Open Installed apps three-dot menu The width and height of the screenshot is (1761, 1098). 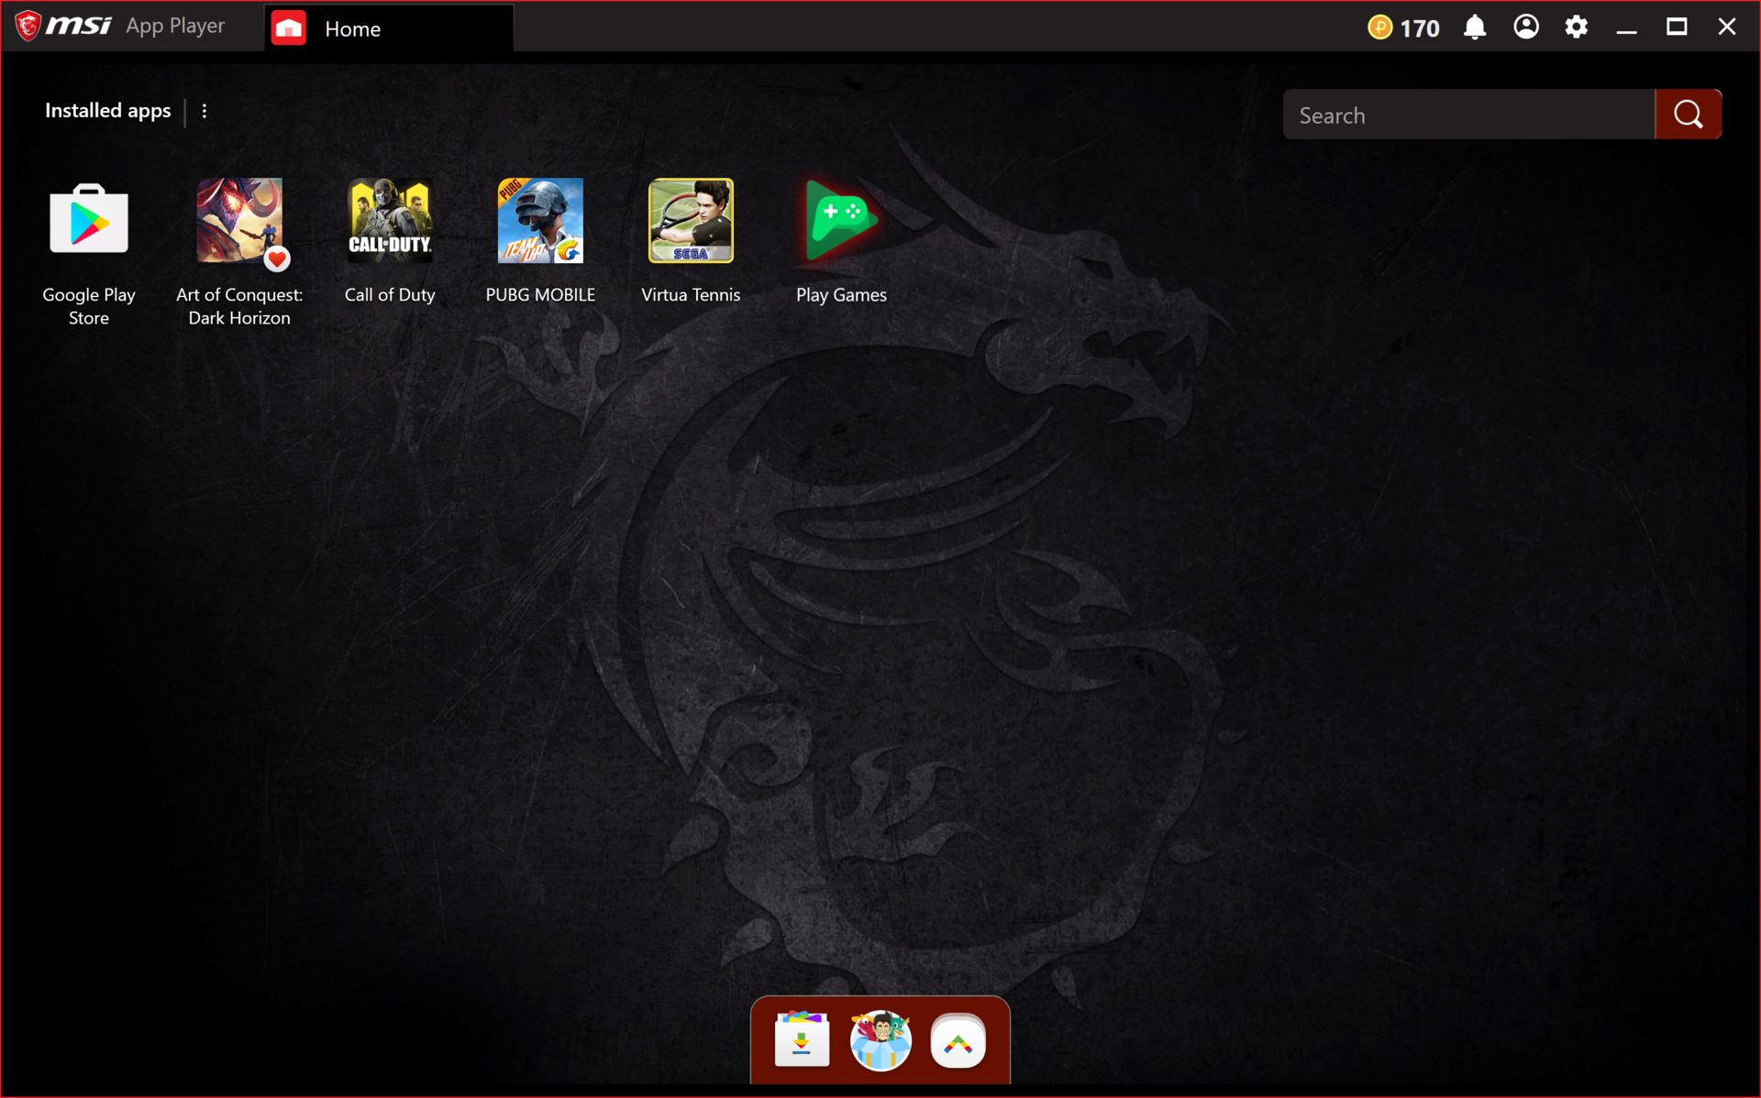pos(205,111)
